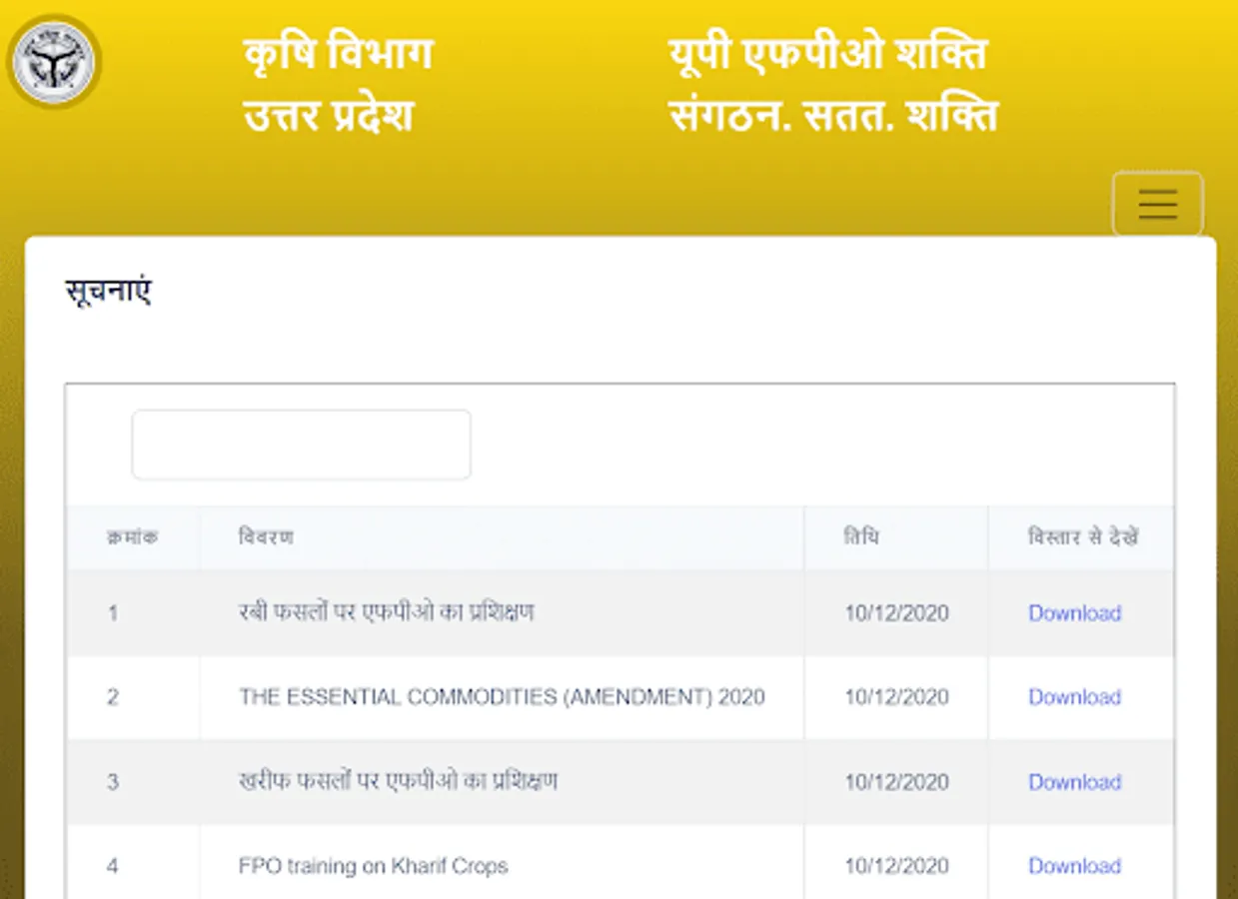Click the date 10/12/2020 in row 4

pos(896,866)
